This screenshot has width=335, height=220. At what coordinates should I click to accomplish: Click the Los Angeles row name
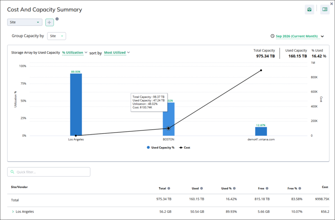pos(25,212)
